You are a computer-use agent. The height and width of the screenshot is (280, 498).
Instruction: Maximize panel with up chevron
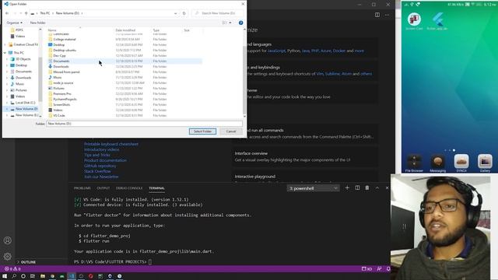tap(377, 188)
